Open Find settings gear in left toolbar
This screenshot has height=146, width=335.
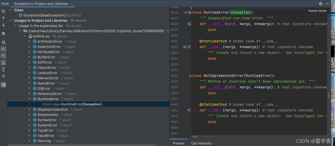(3, 34)
